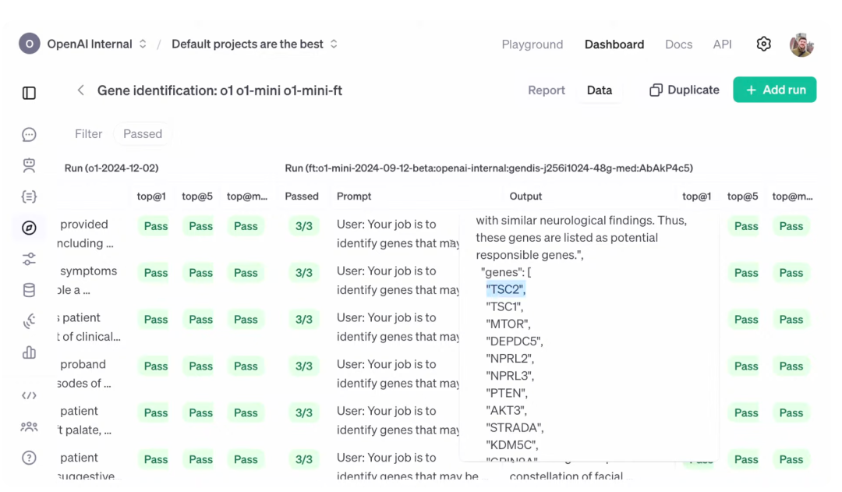Screen dimensions: 842x492
Task: Open the Playground navigation link
Action: (x=532, y=44)
